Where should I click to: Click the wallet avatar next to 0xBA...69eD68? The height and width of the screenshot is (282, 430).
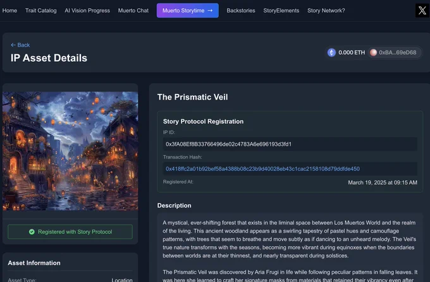373,52
